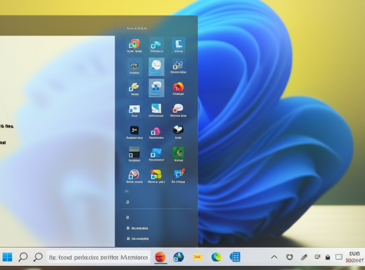
Task: Expand the hidden system tray icons chevron
Action: click(x=274, y=257)
